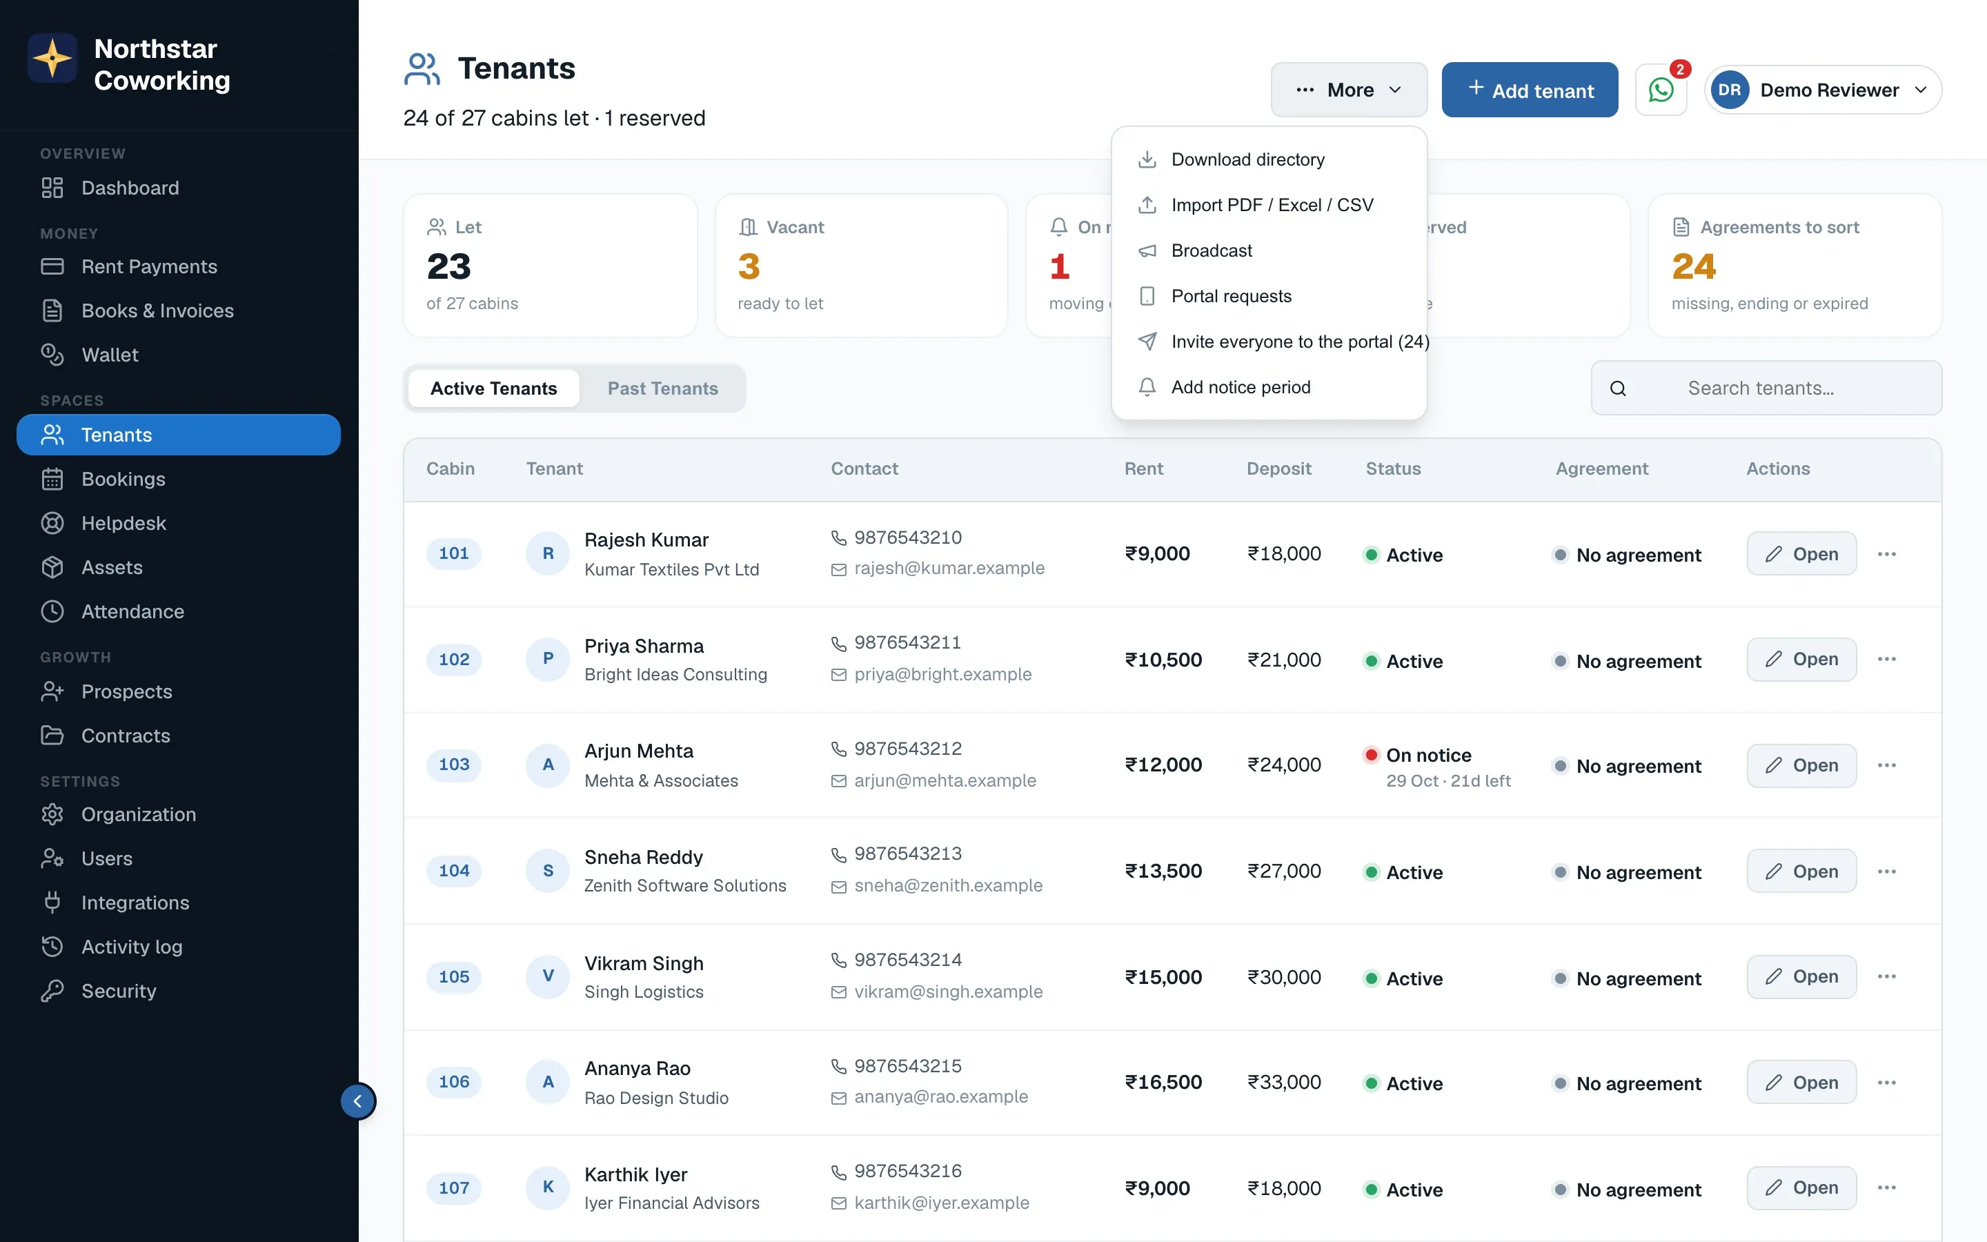Viewport: 1987px width, 1242px height.
Task: Open Rent Payments in the sidebar
Action: point(179,266)
